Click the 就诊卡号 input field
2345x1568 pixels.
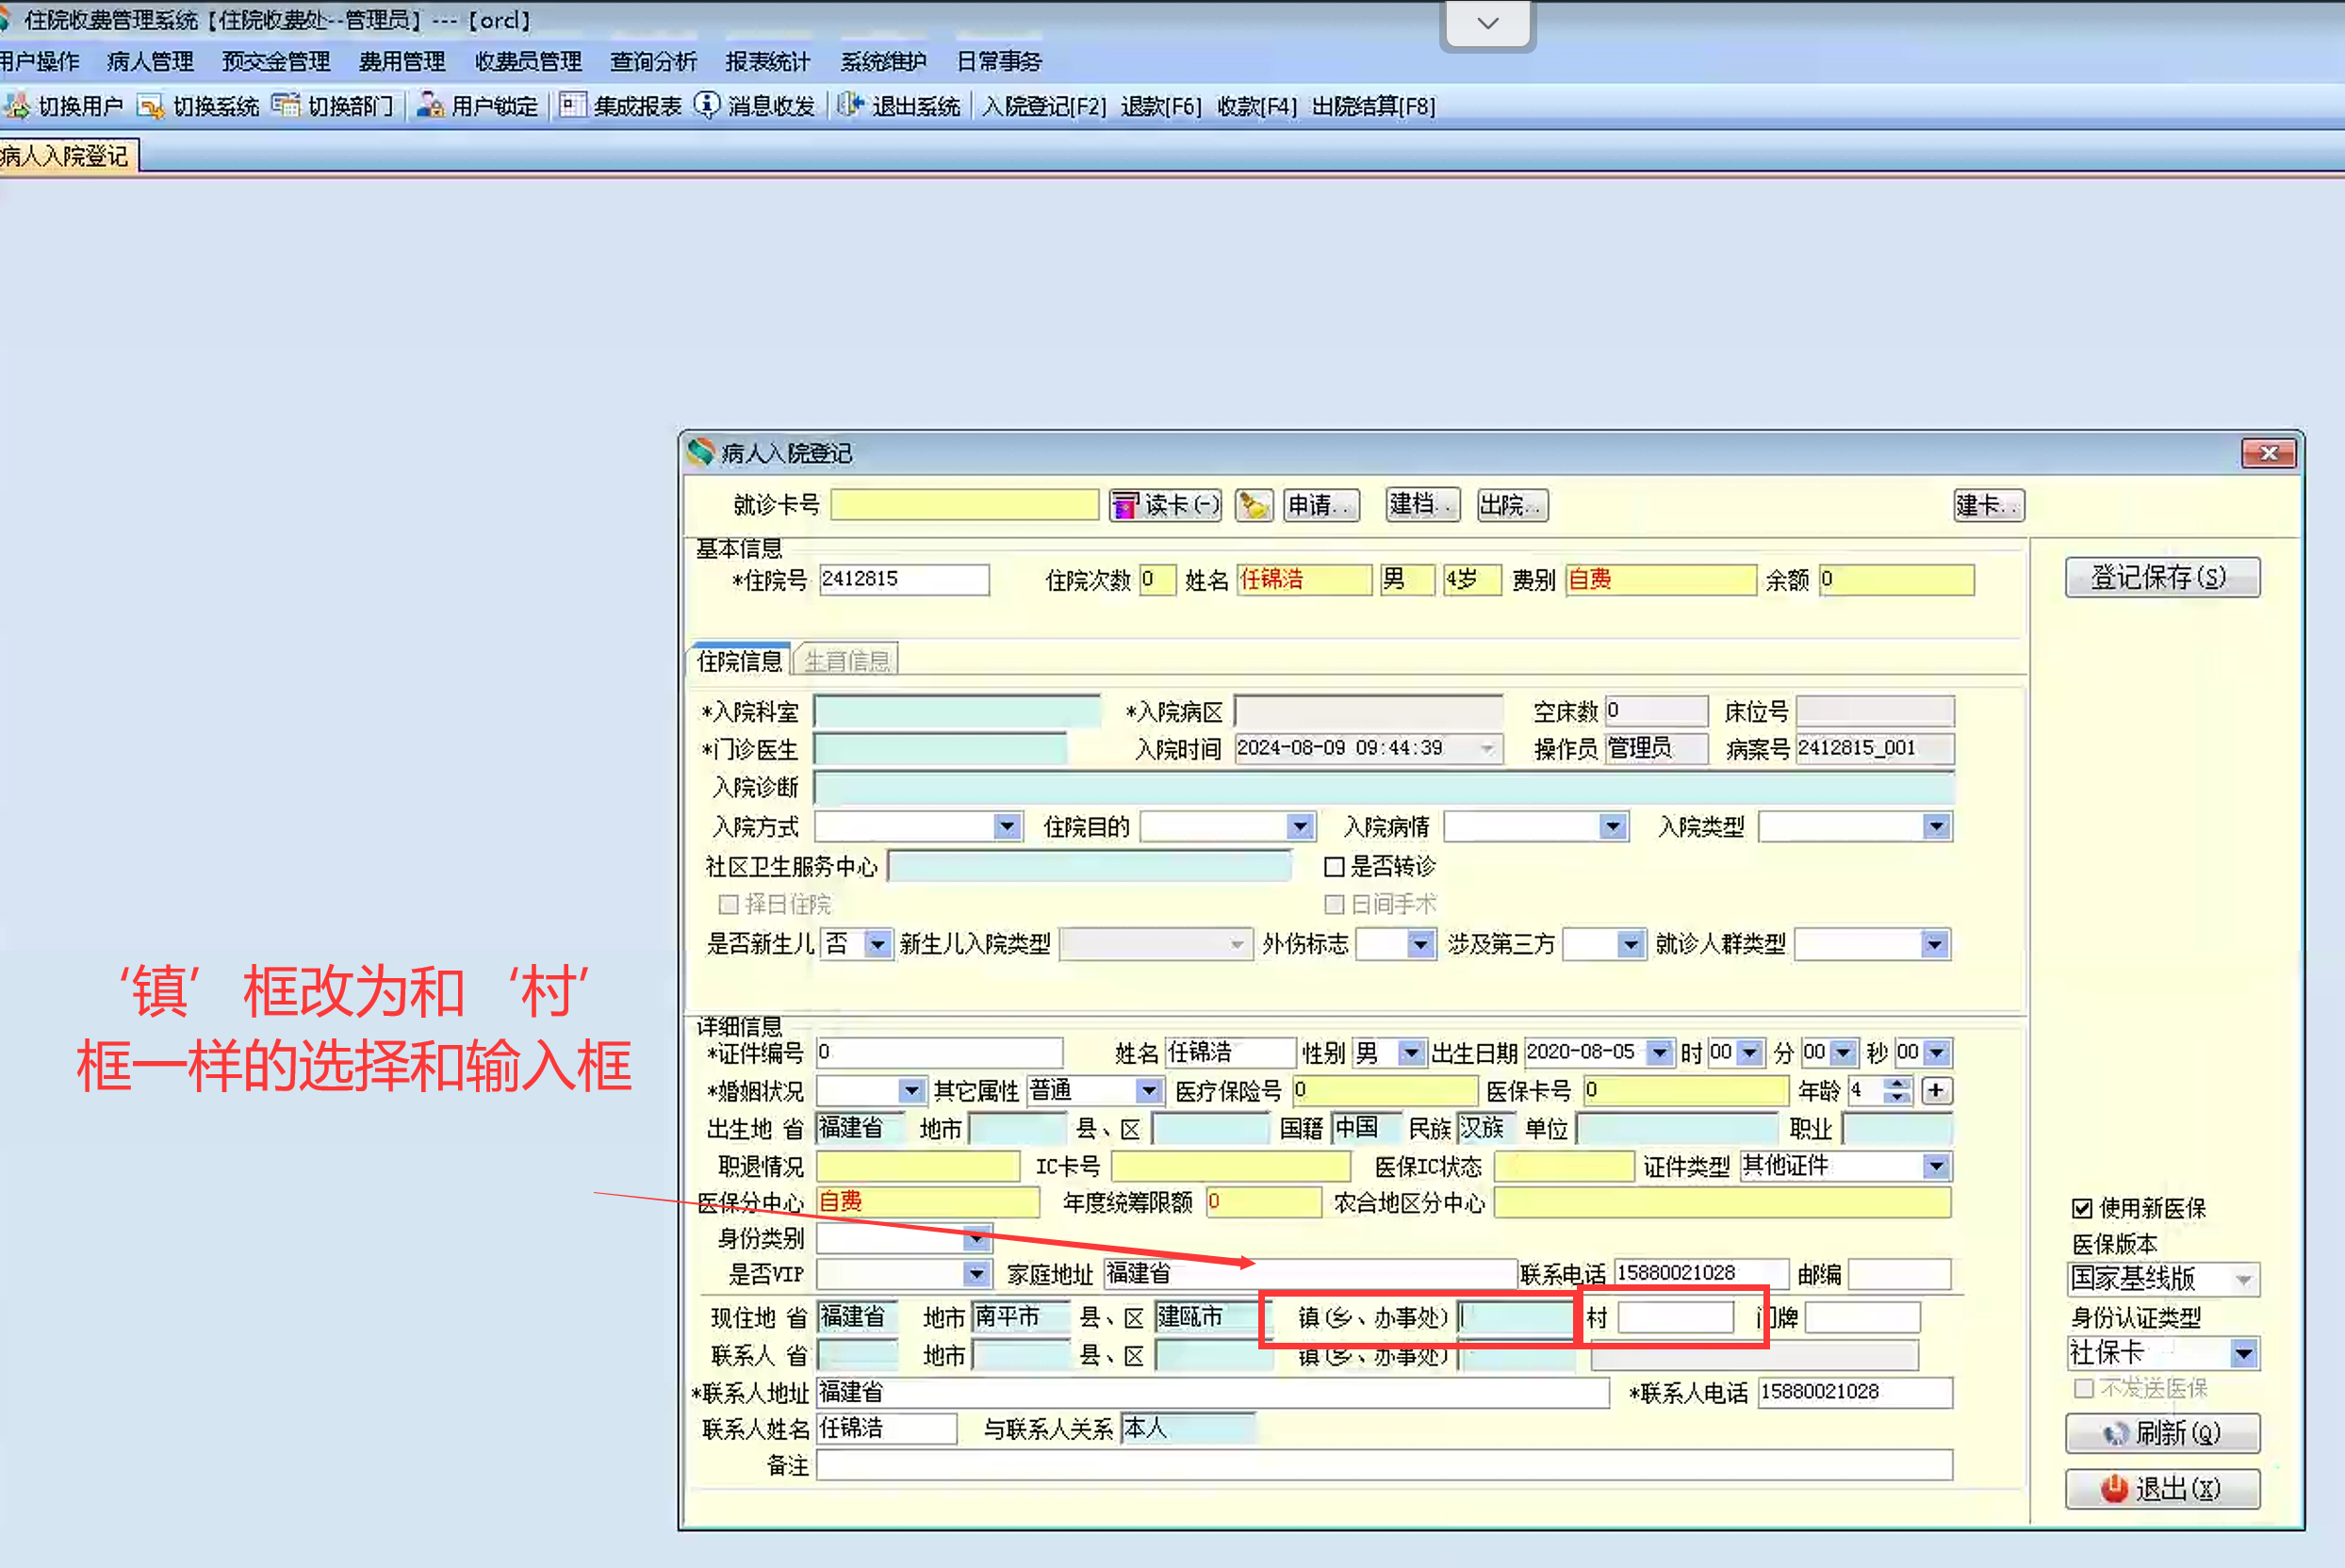(964, 505)
